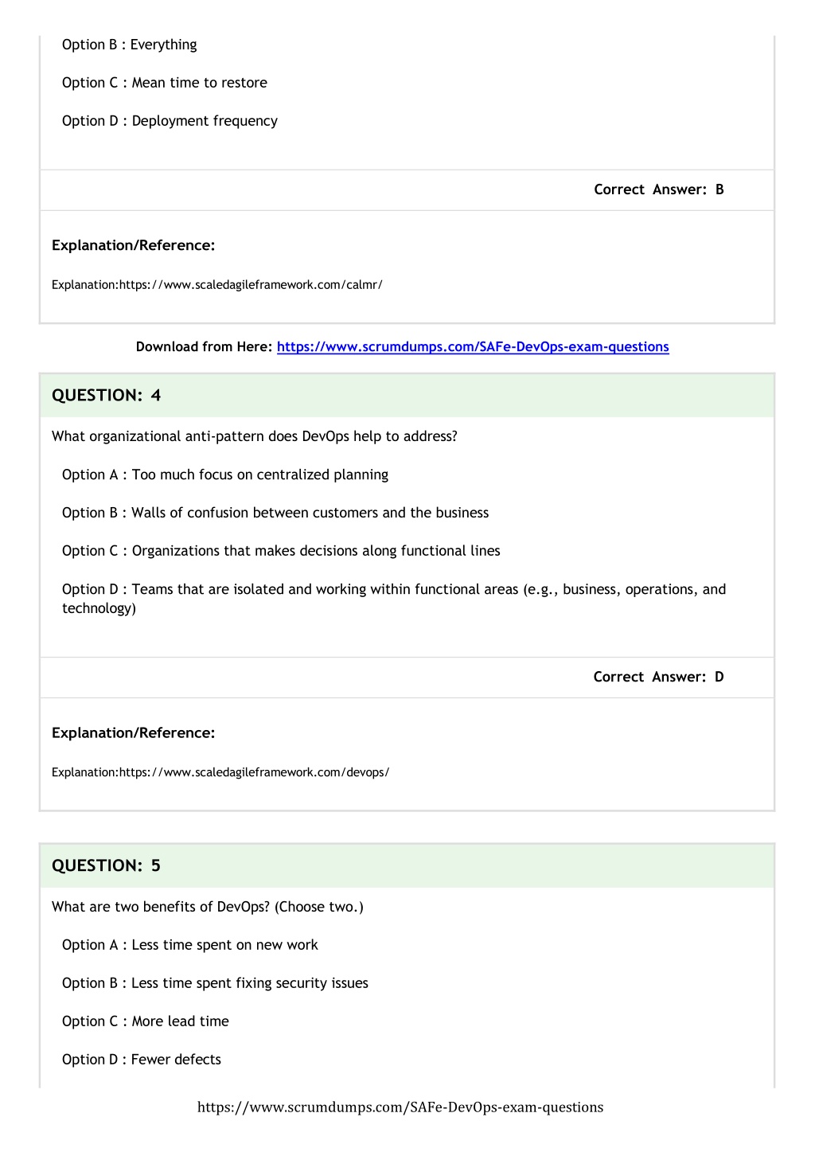Select Option A: Less time spent on new work
The height and width of the screenshot is (1152, 815).
189,945
